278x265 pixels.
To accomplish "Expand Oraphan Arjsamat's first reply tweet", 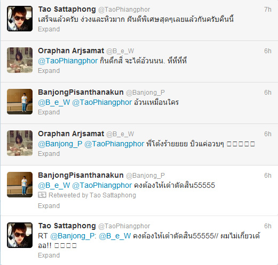I will pos(49,71).
